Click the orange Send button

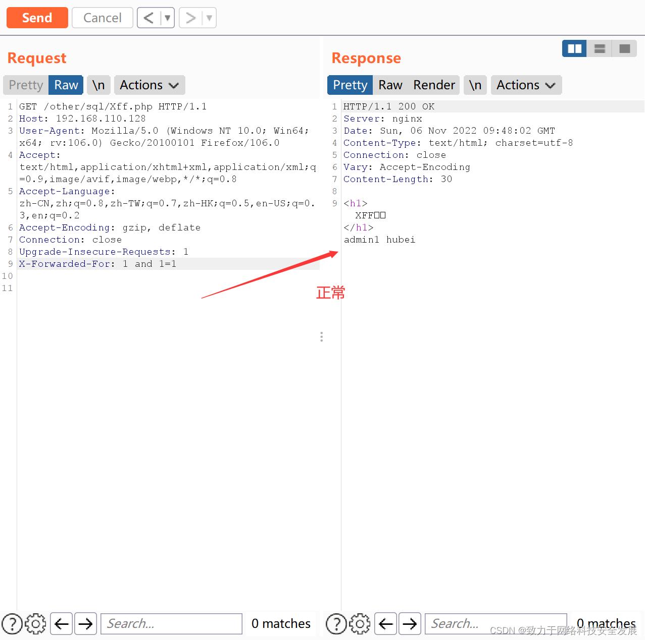pos(37,18)
